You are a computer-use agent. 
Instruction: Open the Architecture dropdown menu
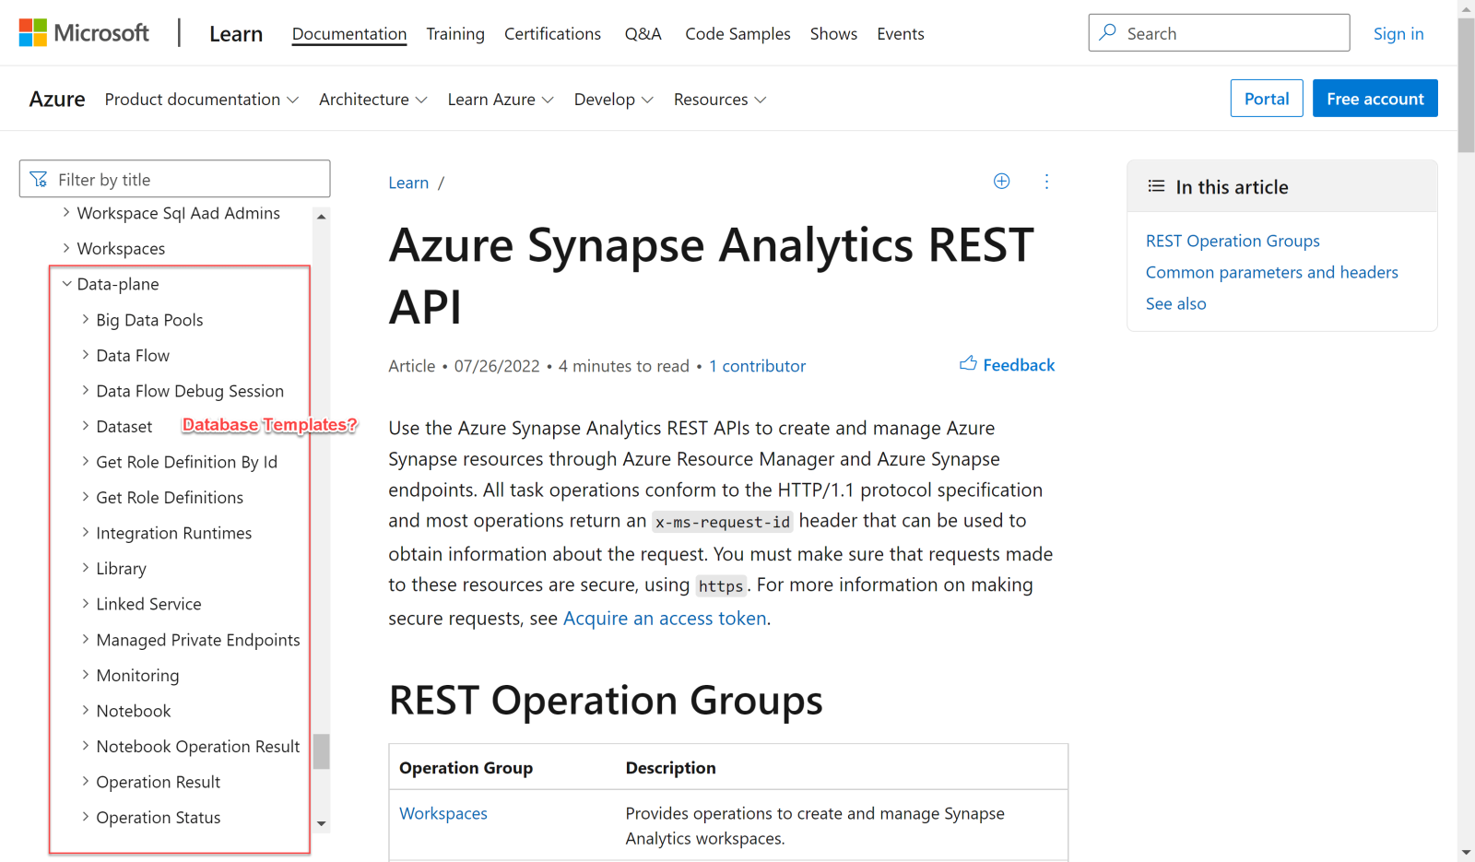pos(373,100)
